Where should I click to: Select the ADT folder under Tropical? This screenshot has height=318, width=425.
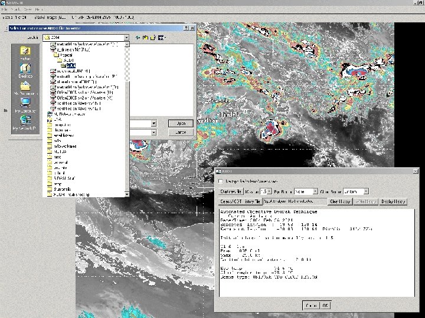click(x=66, y=60)
